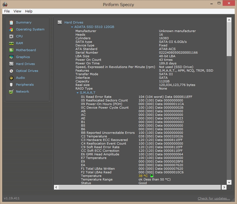Click the Summary icon in sidebar

tap(11, 22)
